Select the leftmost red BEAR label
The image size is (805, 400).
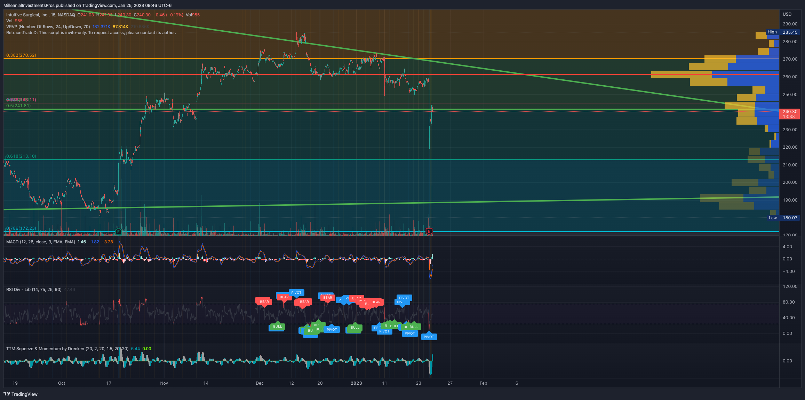pyautogui.click(x=264, y=302)
